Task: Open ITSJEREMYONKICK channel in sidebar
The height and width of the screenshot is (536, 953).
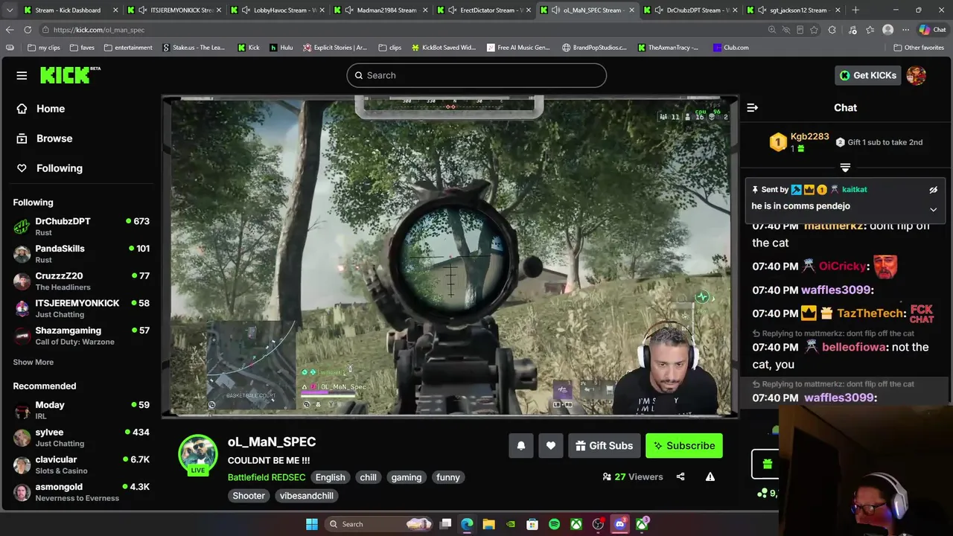Action: [81, 308]
